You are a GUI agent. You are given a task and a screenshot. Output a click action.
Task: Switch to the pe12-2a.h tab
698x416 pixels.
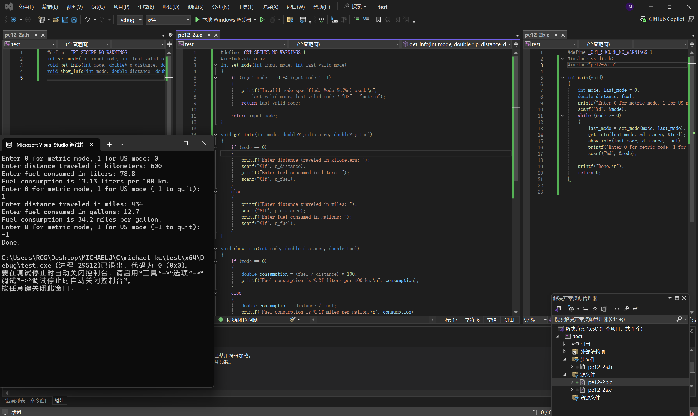click(17, 35)
